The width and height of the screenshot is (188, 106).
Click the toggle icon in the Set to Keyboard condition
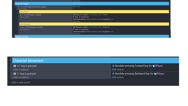[x=23, y=27]
